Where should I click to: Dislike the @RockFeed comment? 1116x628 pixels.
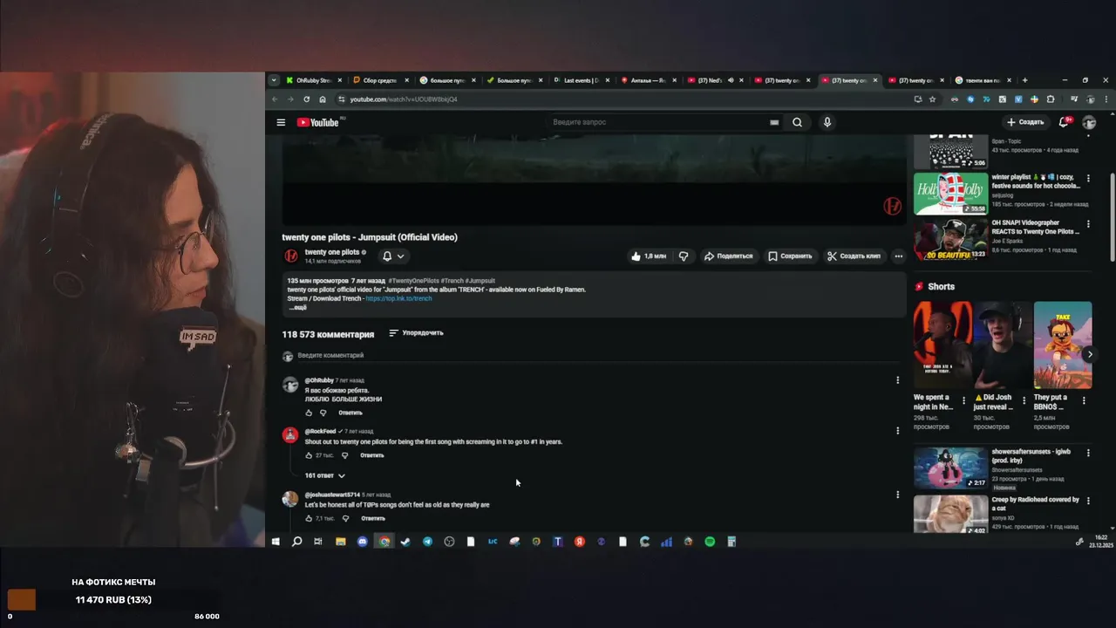344,455
